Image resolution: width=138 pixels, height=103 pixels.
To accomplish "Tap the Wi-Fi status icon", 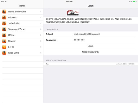I will (x=6, y=1).
